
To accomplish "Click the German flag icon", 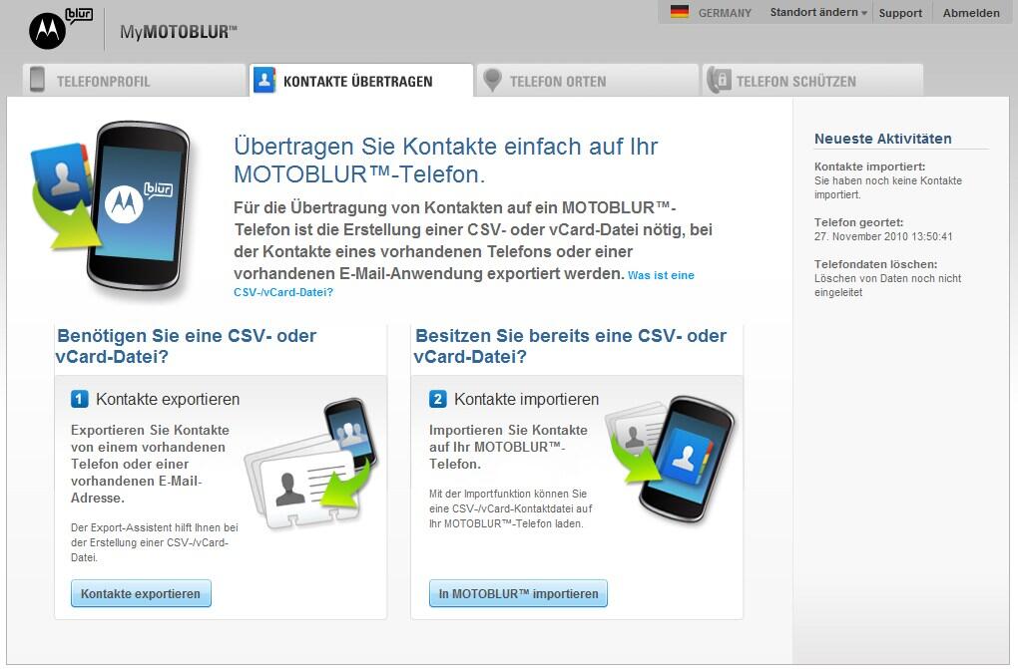I will (x=679, y=12).
